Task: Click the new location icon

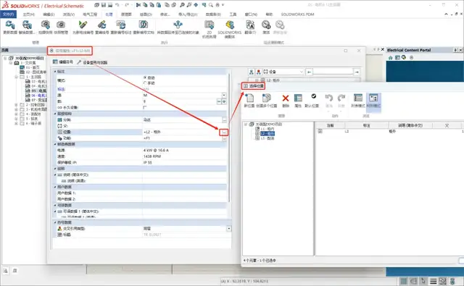Action: 249,98
